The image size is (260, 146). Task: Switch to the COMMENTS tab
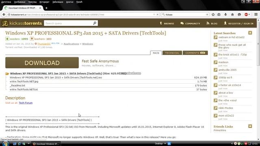tap(195, 53)
